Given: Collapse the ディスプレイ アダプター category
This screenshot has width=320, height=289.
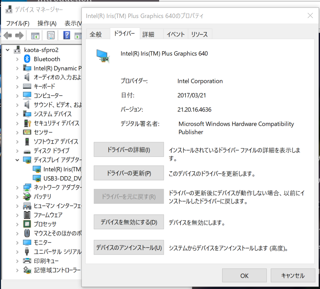Looking at the screenshot, I should (17, 160).
